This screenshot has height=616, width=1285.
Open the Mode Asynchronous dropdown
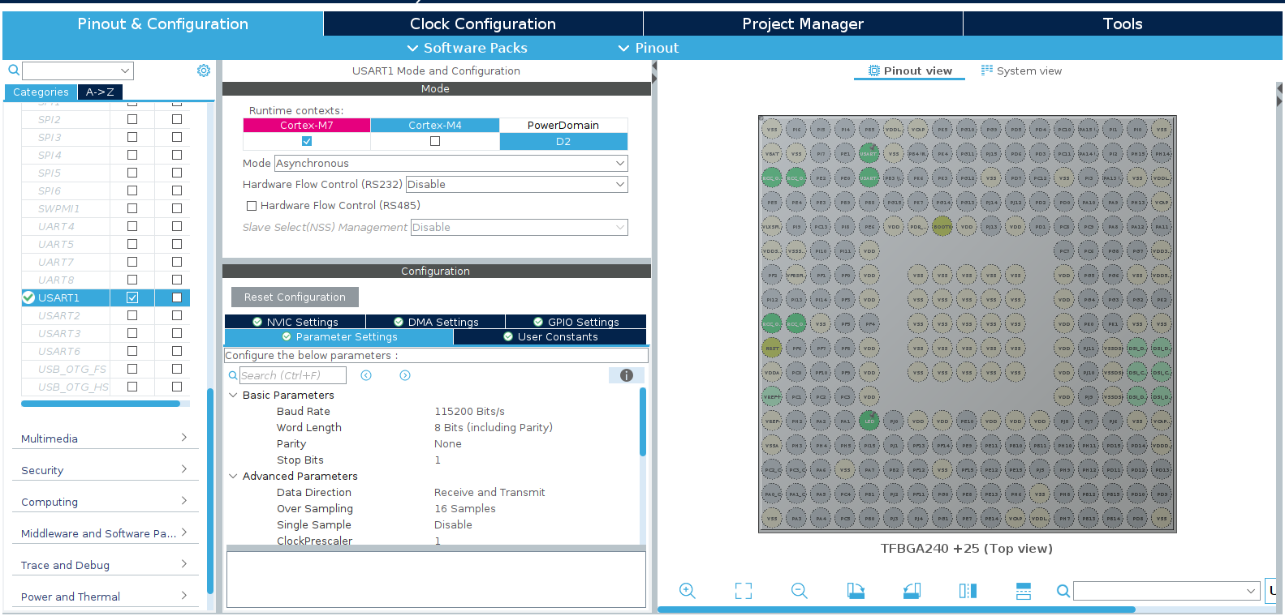click(x=451, y=164)
